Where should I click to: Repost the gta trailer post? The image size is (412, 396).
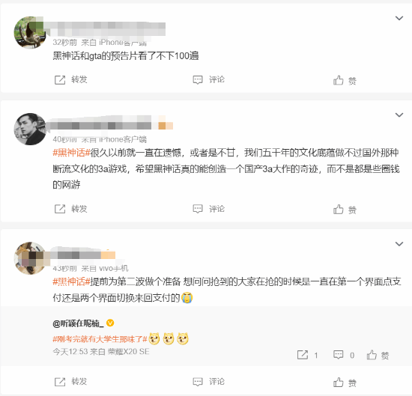(x=70, y=79)
